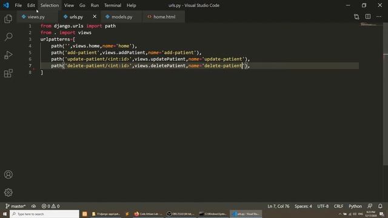388x218 pixels.
Task: Open the Manage gear menu
Action: [x=8, y=193]
